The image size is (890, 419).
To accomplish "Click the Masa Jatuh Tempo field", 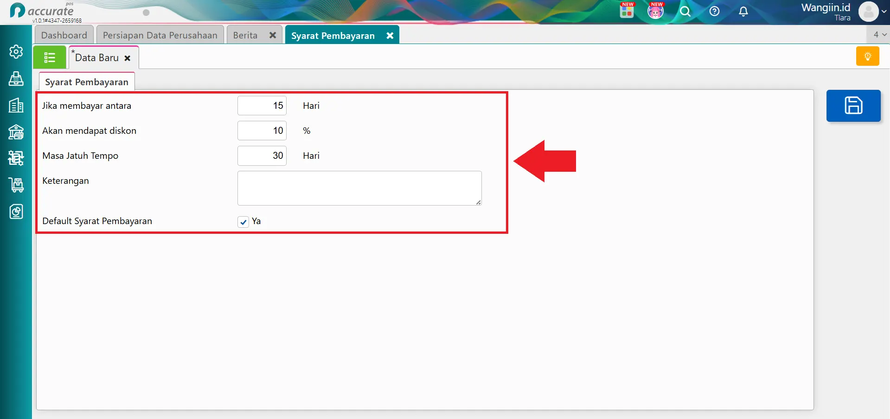I will tap(262, 156).
